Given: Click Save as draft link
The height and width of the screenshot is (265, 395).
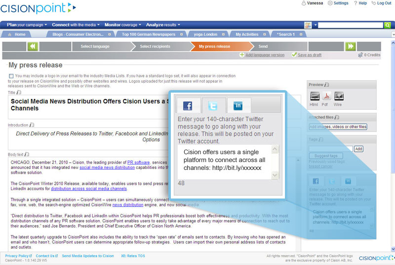Looking at the screenshot, I should click(x=310, y=55).
